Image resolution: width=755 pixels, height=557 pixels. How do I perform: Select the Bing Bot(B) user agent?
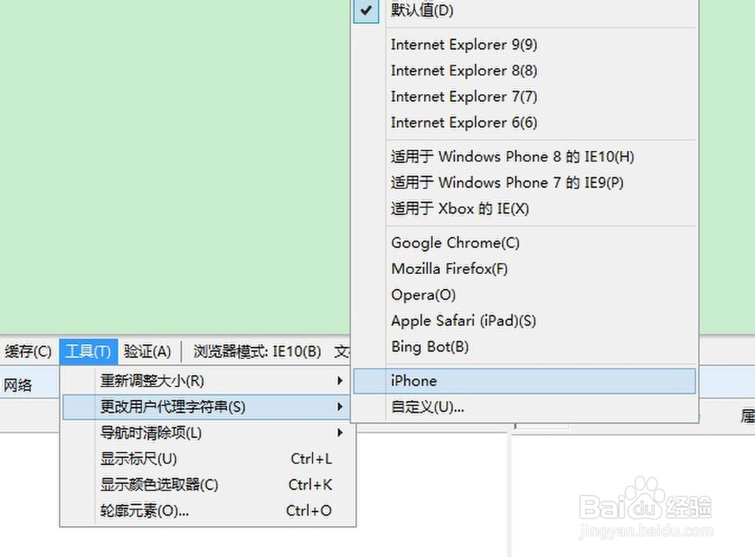pyautogui.click(x=430, y=346)
